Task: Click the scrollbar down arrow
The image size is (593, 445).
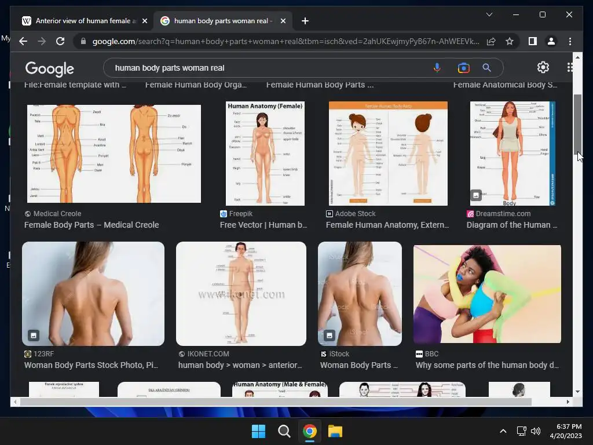Action: tap(577, 392)
